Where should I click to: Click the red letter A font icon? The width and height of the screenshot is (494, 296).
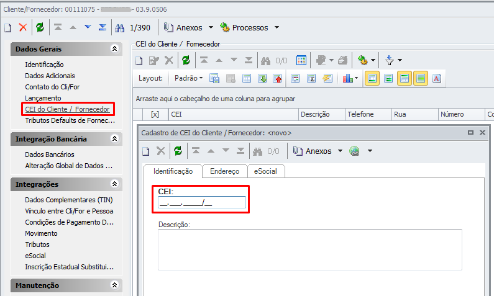click(437, 78)
